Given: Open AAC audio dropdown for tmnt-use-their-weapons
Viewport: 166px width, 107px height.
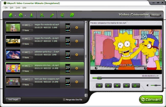Looking at the screenshot, I should click(27, 79).
